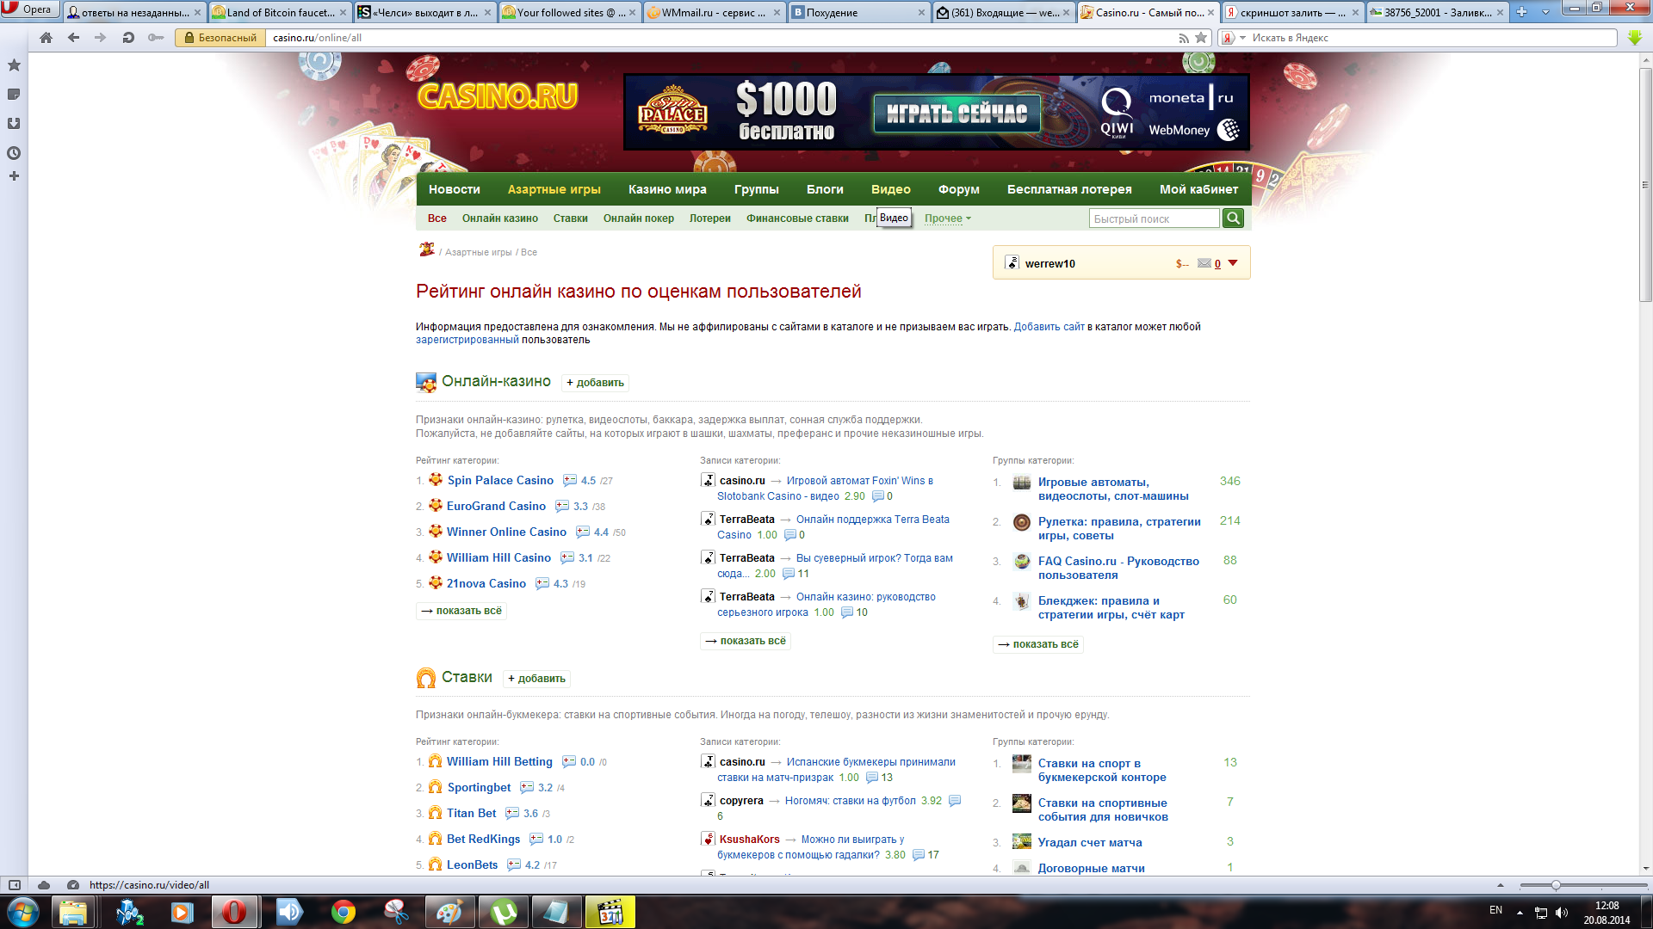Click the envelope messages icon near werrew10

point(1204,263)
